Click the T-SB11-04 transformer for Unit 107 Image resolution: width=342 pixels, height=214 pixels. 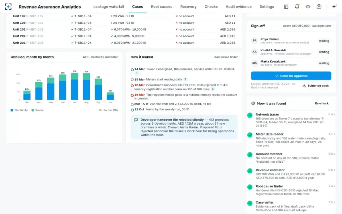[81, 16]
